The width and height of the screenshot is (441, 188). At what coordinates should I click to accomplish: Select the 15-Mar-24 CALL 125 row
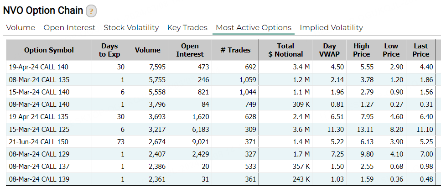[x=221, y=130]
